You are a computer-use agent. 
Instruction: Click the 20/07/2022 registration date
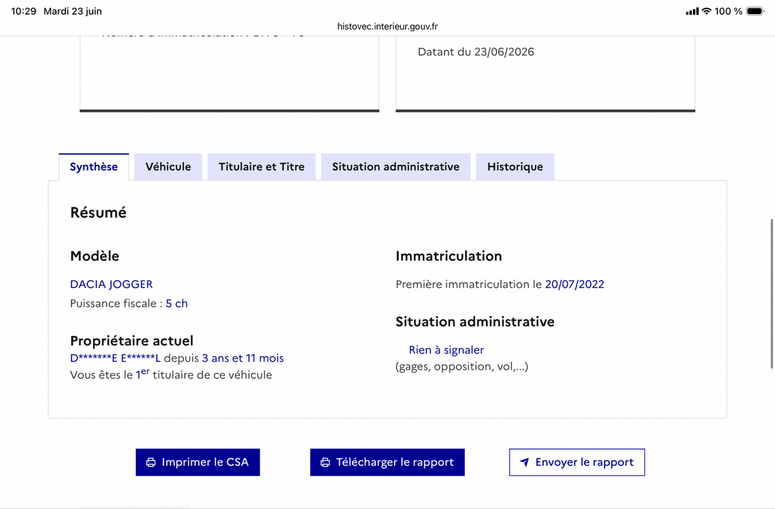(x=575, y=284)
